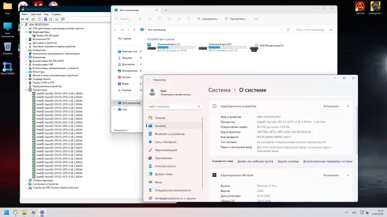This screenshot has width=387, height=217.
Task: Click the Explorer up-arrow navigation button
Action: click(x=134, y=29)
